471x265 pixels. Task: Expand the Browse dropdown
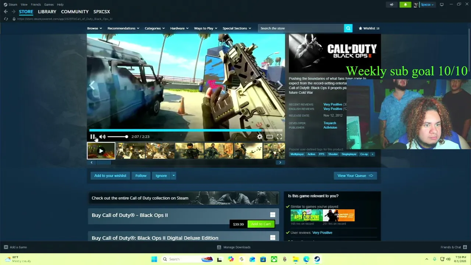[x=95, y=28]
